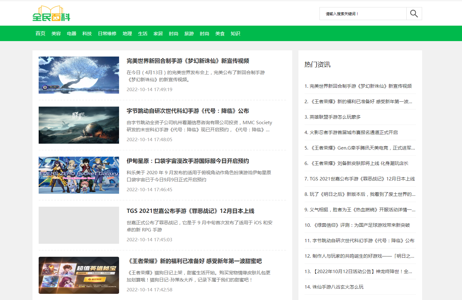Open hot news item 12 制作人与玩家的共鸣
The image size is (462, 300).
coord(359,256)
